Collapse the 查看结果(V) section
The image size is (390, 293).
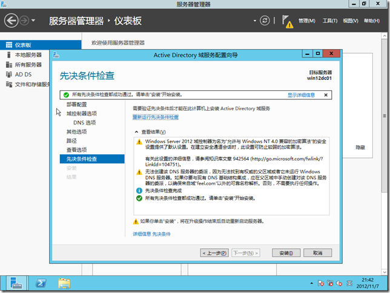(136, 132)
